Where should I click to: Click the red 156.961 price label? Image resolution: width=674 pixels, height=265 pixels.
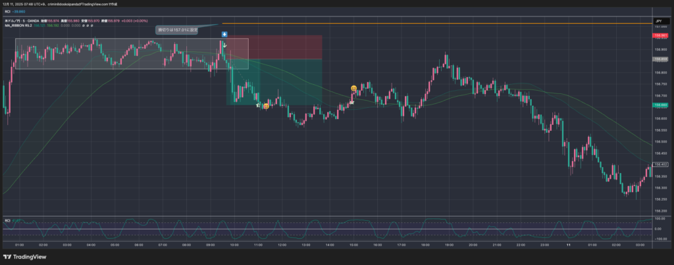tap(660, 36)
